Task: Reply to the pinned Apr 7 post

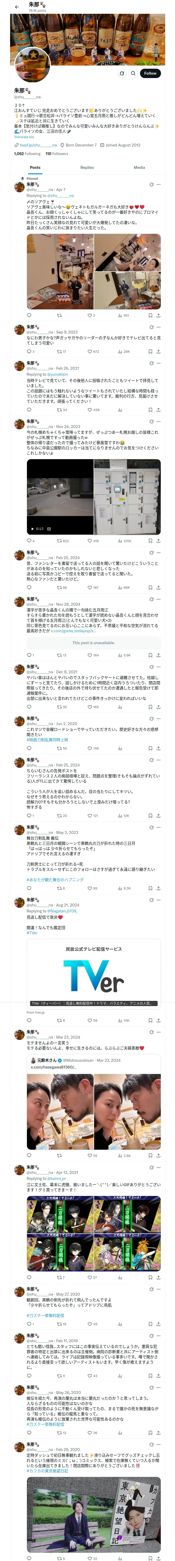Action: [29, 315]
